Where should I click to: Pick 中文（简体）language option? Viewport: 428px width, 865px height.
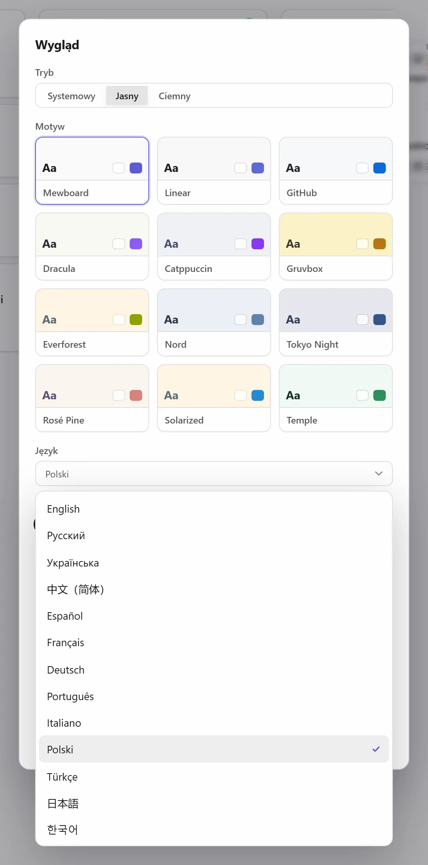pos(214,589)
